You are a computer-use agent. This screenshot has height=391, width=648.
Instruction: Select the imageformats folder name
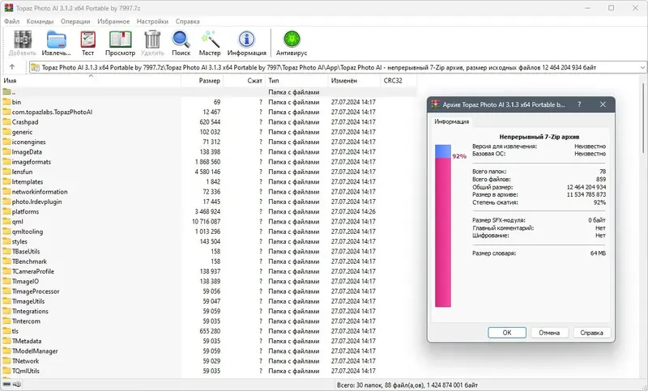[x=32, y=162]
